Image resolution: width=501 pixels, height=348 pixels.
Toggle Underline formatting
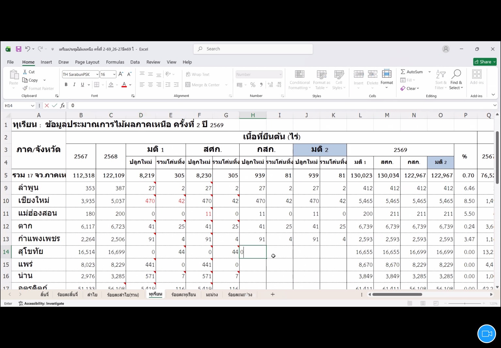click(x=82, y=85)
